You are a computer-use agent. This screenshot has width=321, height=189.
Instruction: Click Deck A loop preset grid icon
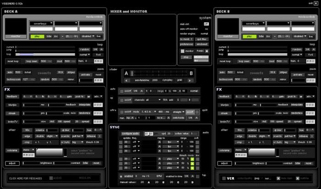pos(98,61)
